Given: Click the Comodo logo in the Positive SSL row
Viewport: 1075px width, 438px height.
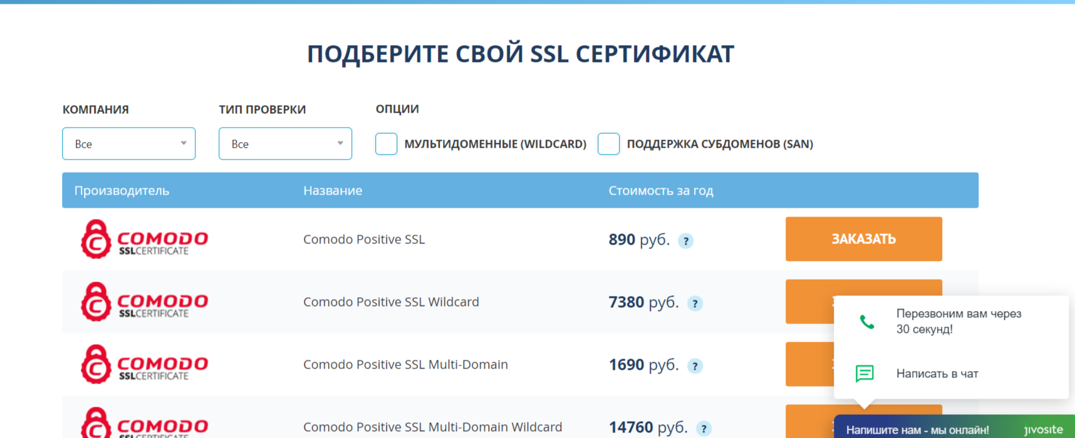Looking at the screenshot, I should (x=144, y=239).
